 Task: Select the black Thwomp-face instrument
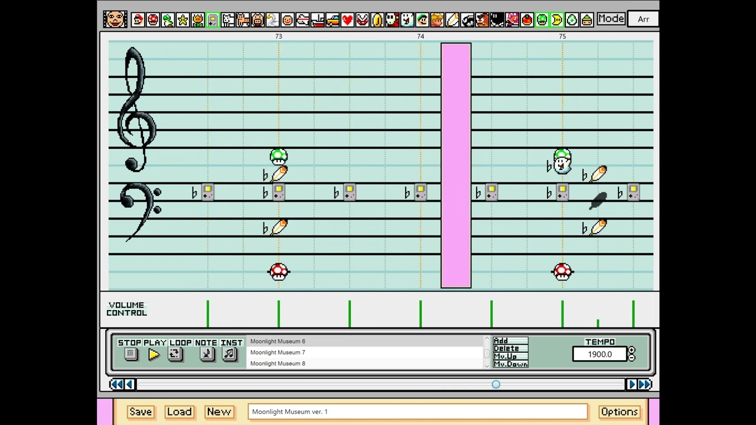(497, 20)
